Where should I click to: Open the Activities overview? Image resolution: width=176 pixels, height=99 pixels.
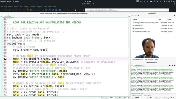[3, 1]
